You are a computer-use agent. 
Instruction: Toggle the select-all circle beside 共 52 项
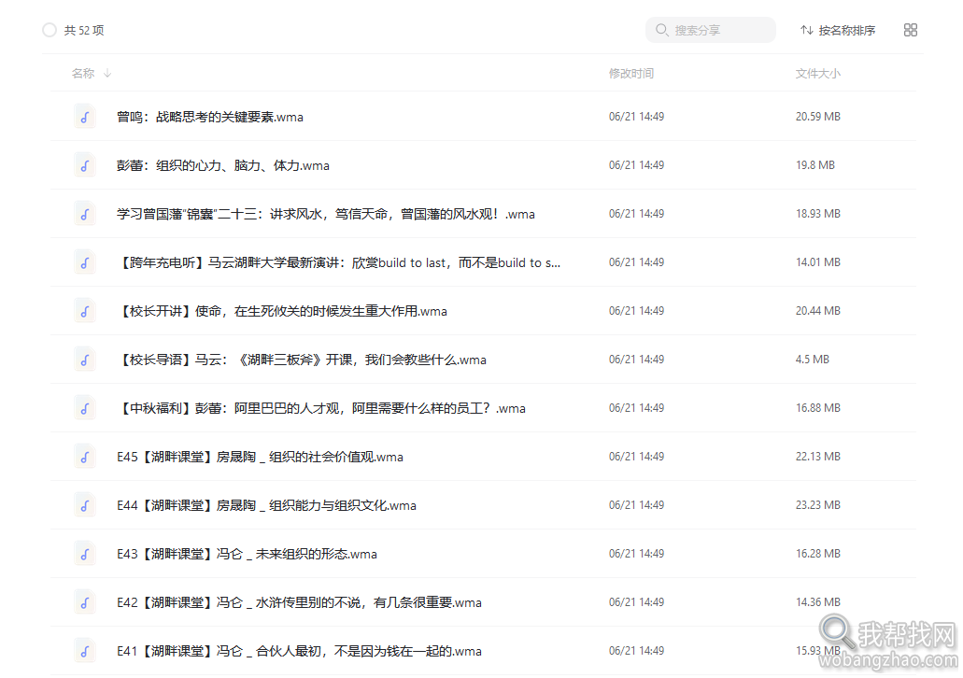pos(50,30)
